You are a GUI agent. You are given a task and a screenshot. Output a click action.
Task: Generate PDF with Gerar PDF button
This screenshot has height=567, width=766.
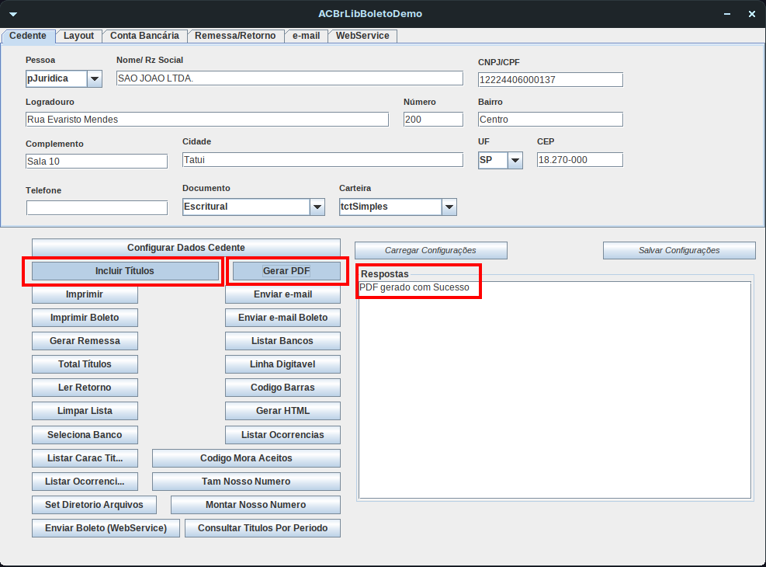[x=286, y=271]
